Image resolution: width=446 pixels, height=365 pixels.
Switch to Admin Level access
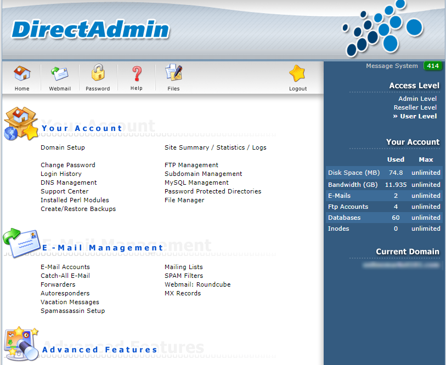[x=417, y=99]
